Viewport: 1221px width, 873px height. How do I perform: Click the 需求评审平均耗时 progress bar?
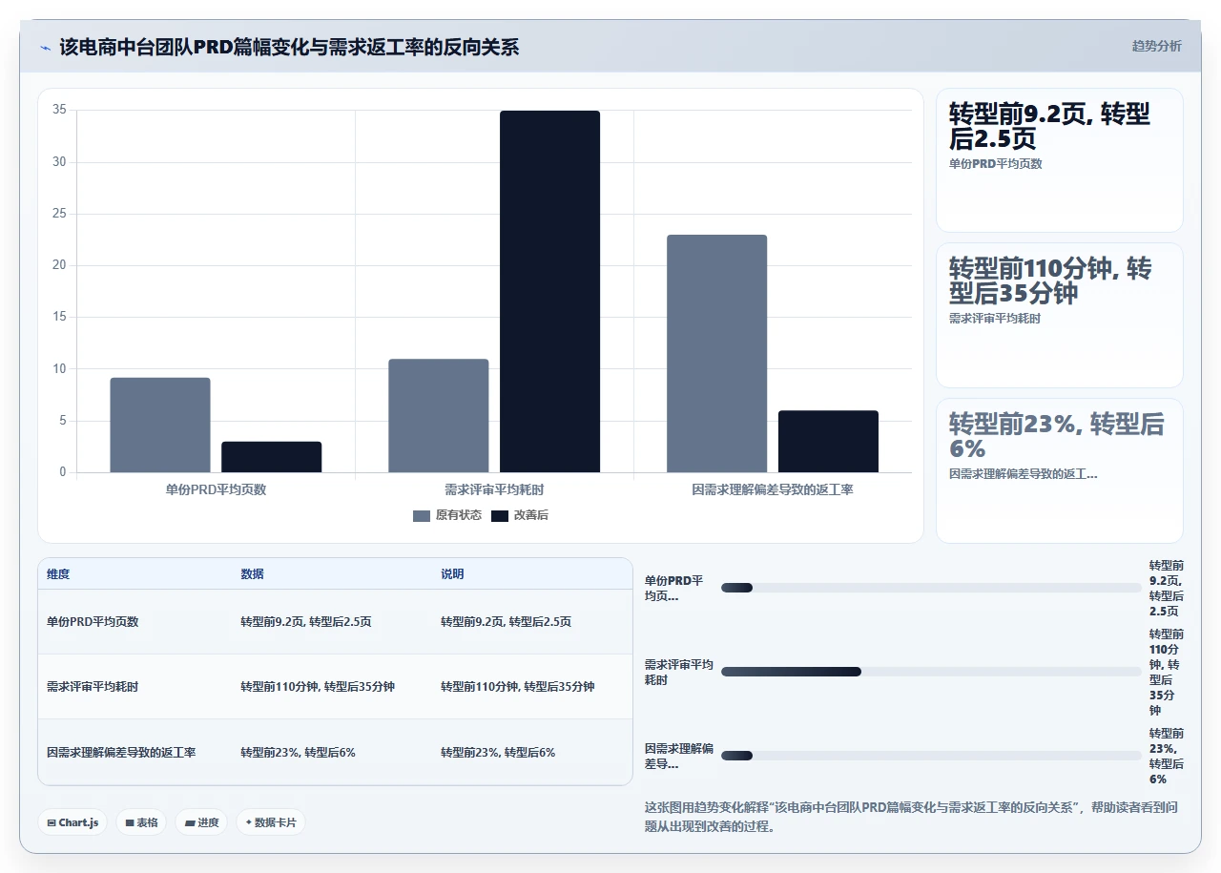click(931, 672)
